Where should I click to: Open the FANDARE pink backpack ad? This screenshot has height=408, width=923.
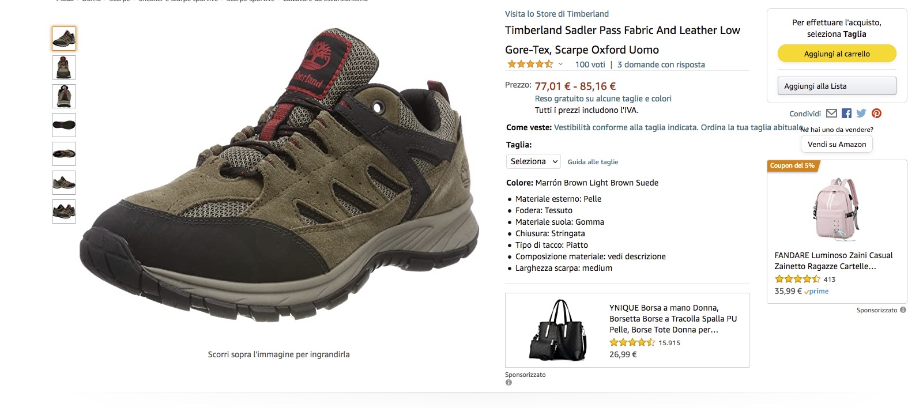click(x=837, y=232)
